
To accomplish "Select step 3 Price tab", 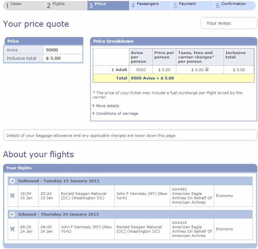I will (108, 6).
